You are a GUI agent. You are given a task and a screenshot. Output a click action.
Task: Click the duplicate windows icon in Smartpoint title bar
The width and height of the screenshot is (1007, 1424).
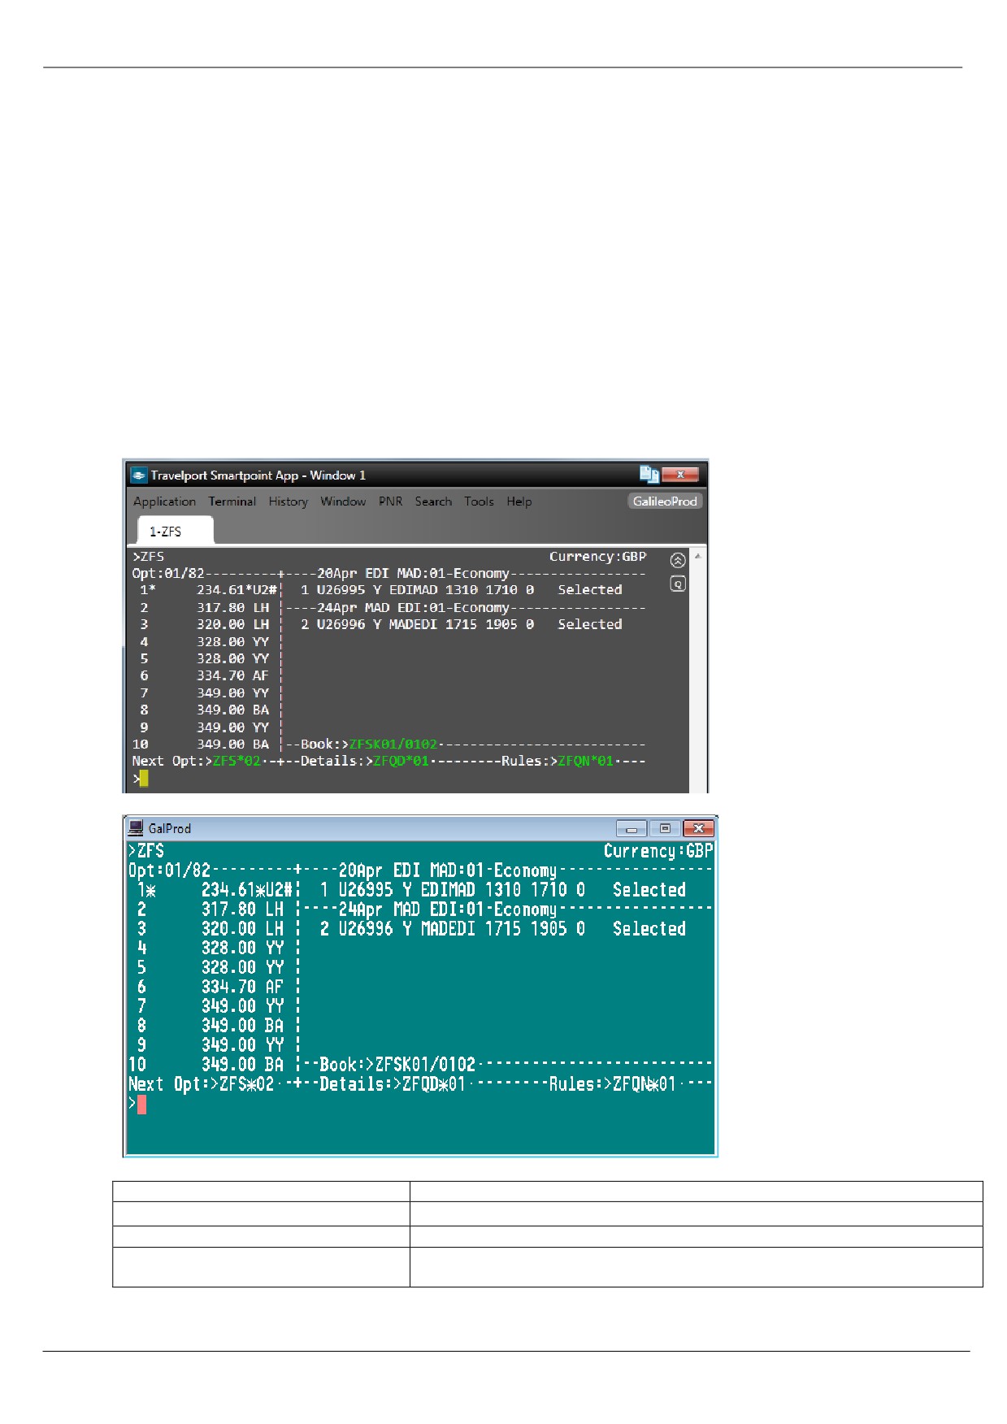[649, 475]
